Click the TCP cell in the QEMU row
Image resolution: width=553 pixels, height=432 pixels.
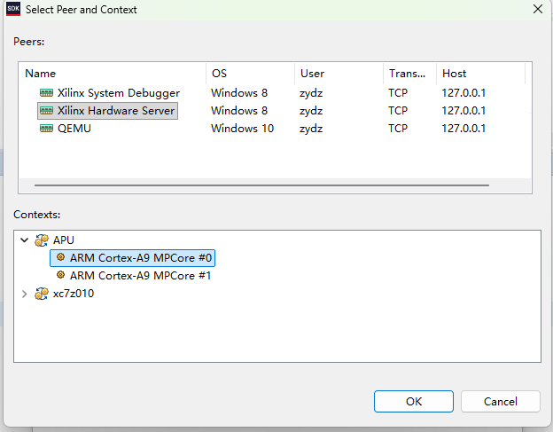(398, 128)
